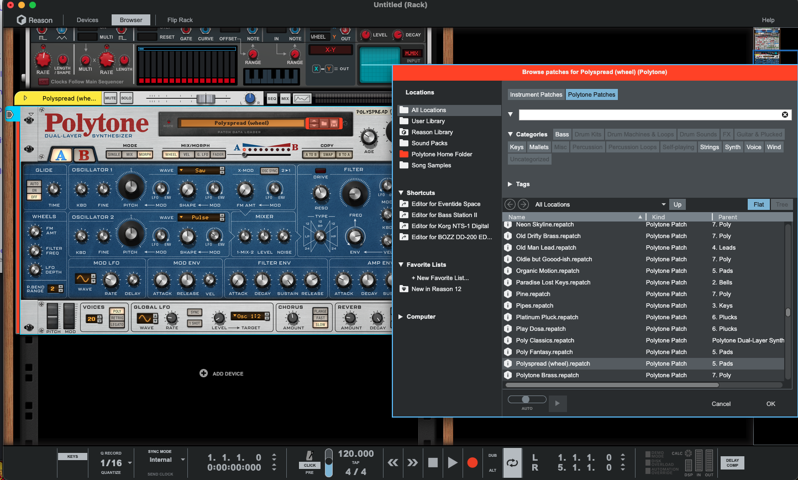The width and height of the screenshot is (798, 480).
Task: Click the Polytone device waveform display icon
Action: [302, 98]
